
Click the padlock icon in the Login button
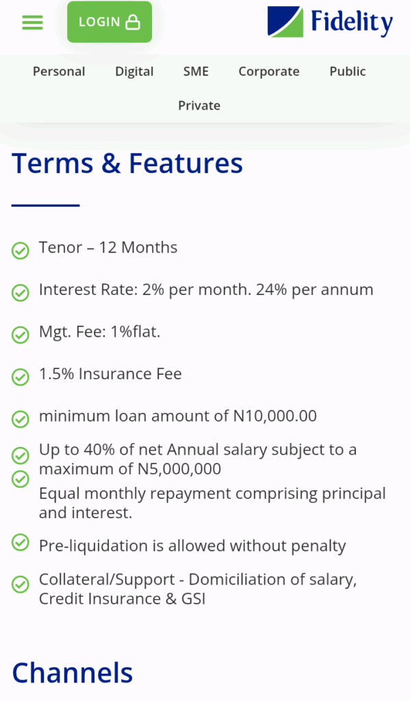click(133, 22)
